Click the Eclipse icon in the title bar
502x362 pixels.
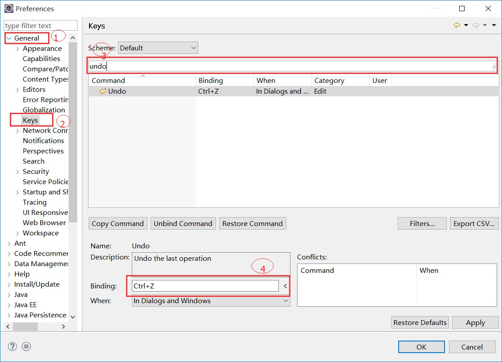(8, 8)
